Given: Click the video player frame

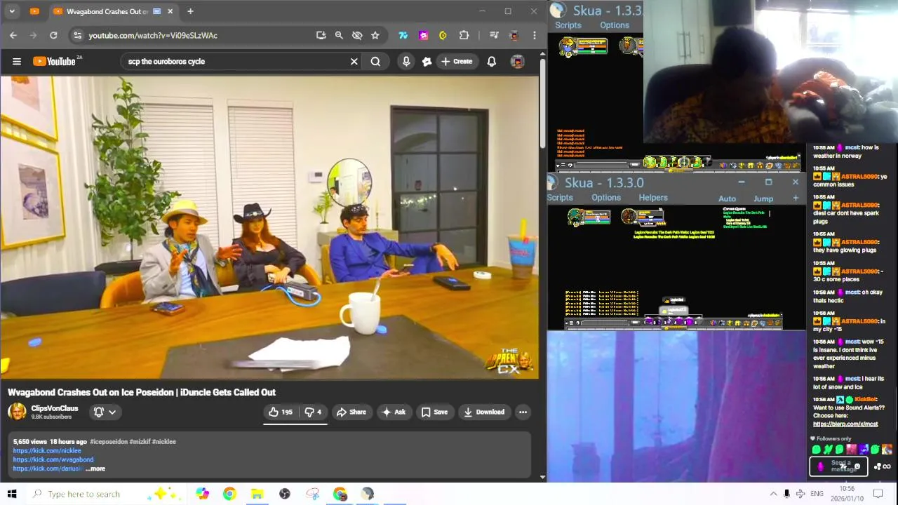Looking at the screenshot, I should point(269,227).
